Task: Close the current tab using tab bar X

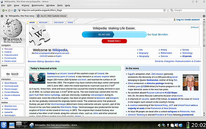Action: (204, 16)
